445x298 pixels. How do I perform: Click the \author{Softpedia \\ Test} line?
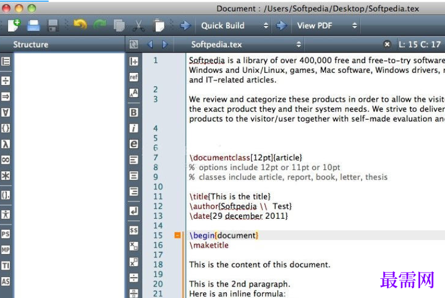240,207
